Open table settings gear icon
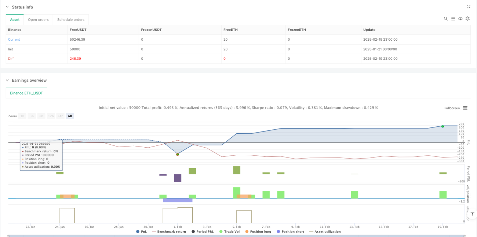Viewport: 477px width, 237px height. (467, 19)
